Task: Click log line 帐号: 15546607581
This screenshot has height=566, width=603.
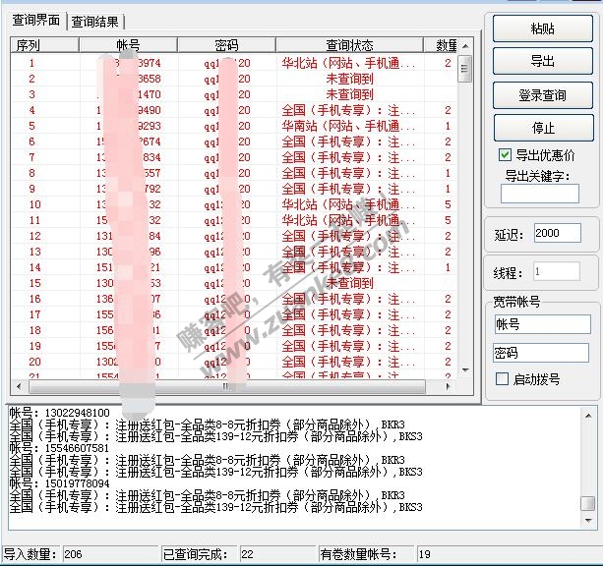Action: (60, 448)
